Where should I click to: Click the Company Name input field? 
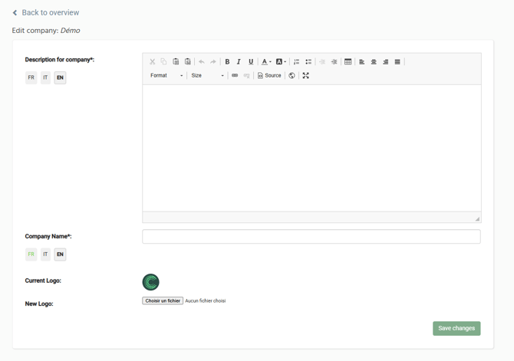click(311, 237)
